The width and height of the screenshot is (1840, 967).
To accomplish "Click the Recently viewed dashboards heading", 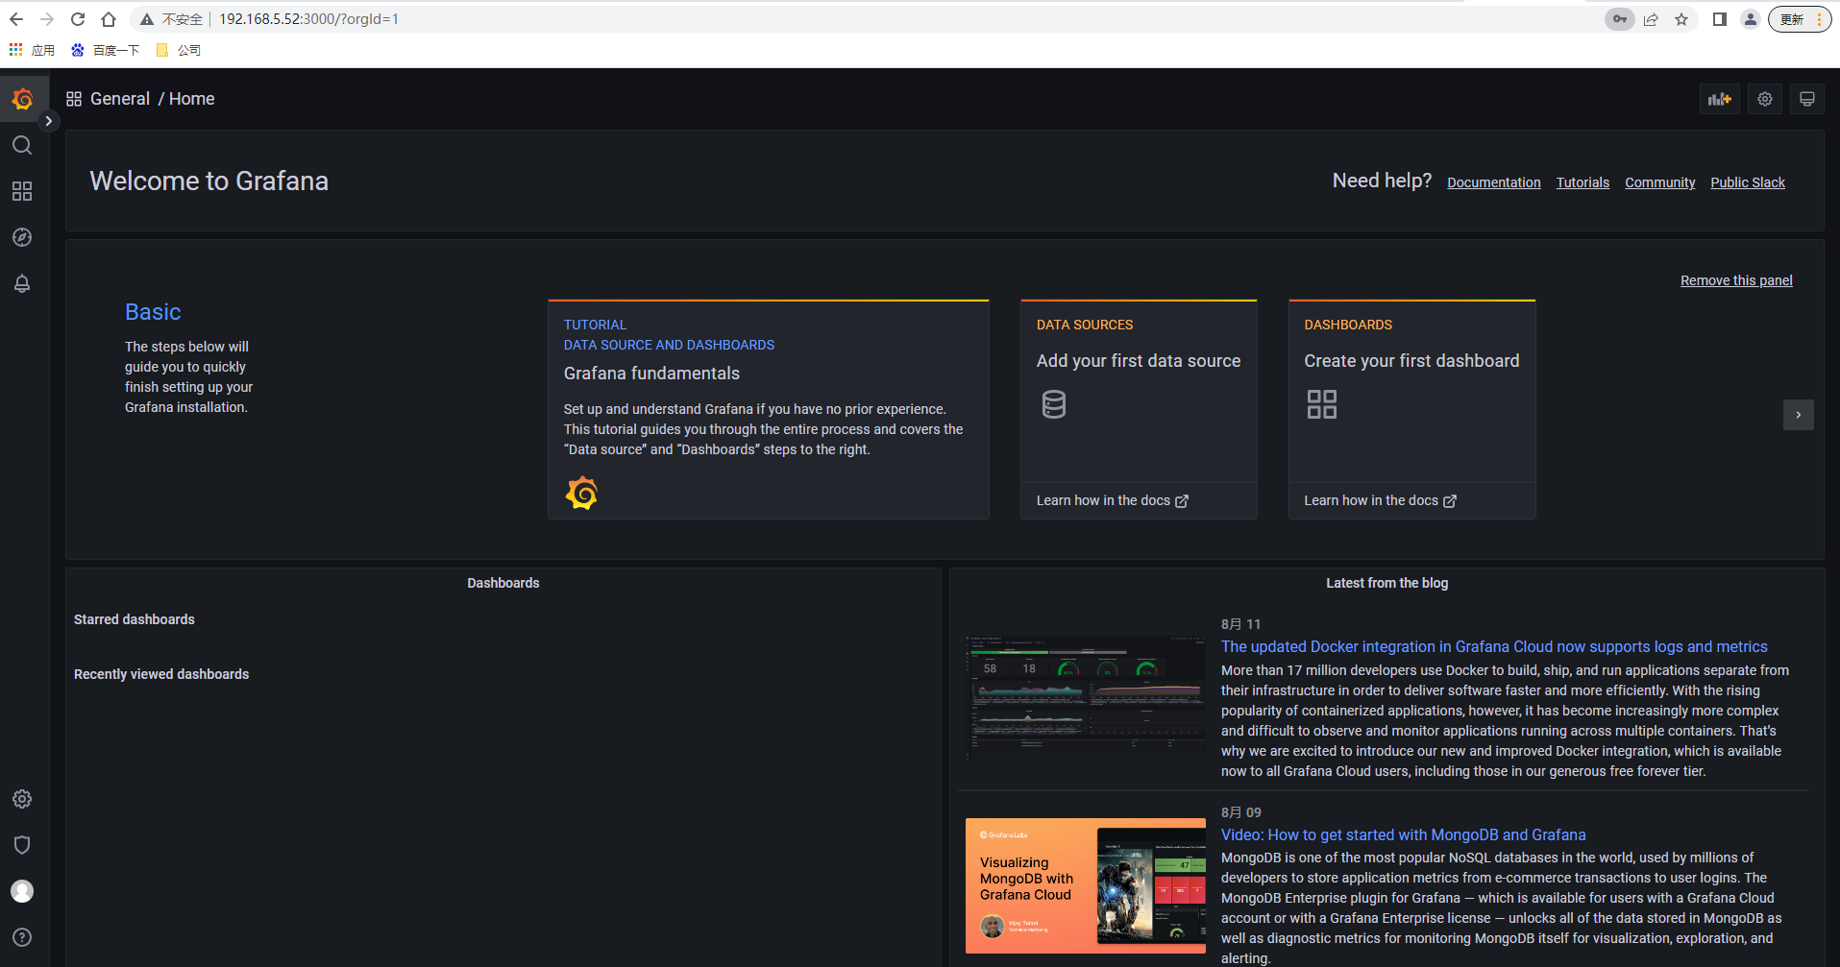I will coord(161,674).
